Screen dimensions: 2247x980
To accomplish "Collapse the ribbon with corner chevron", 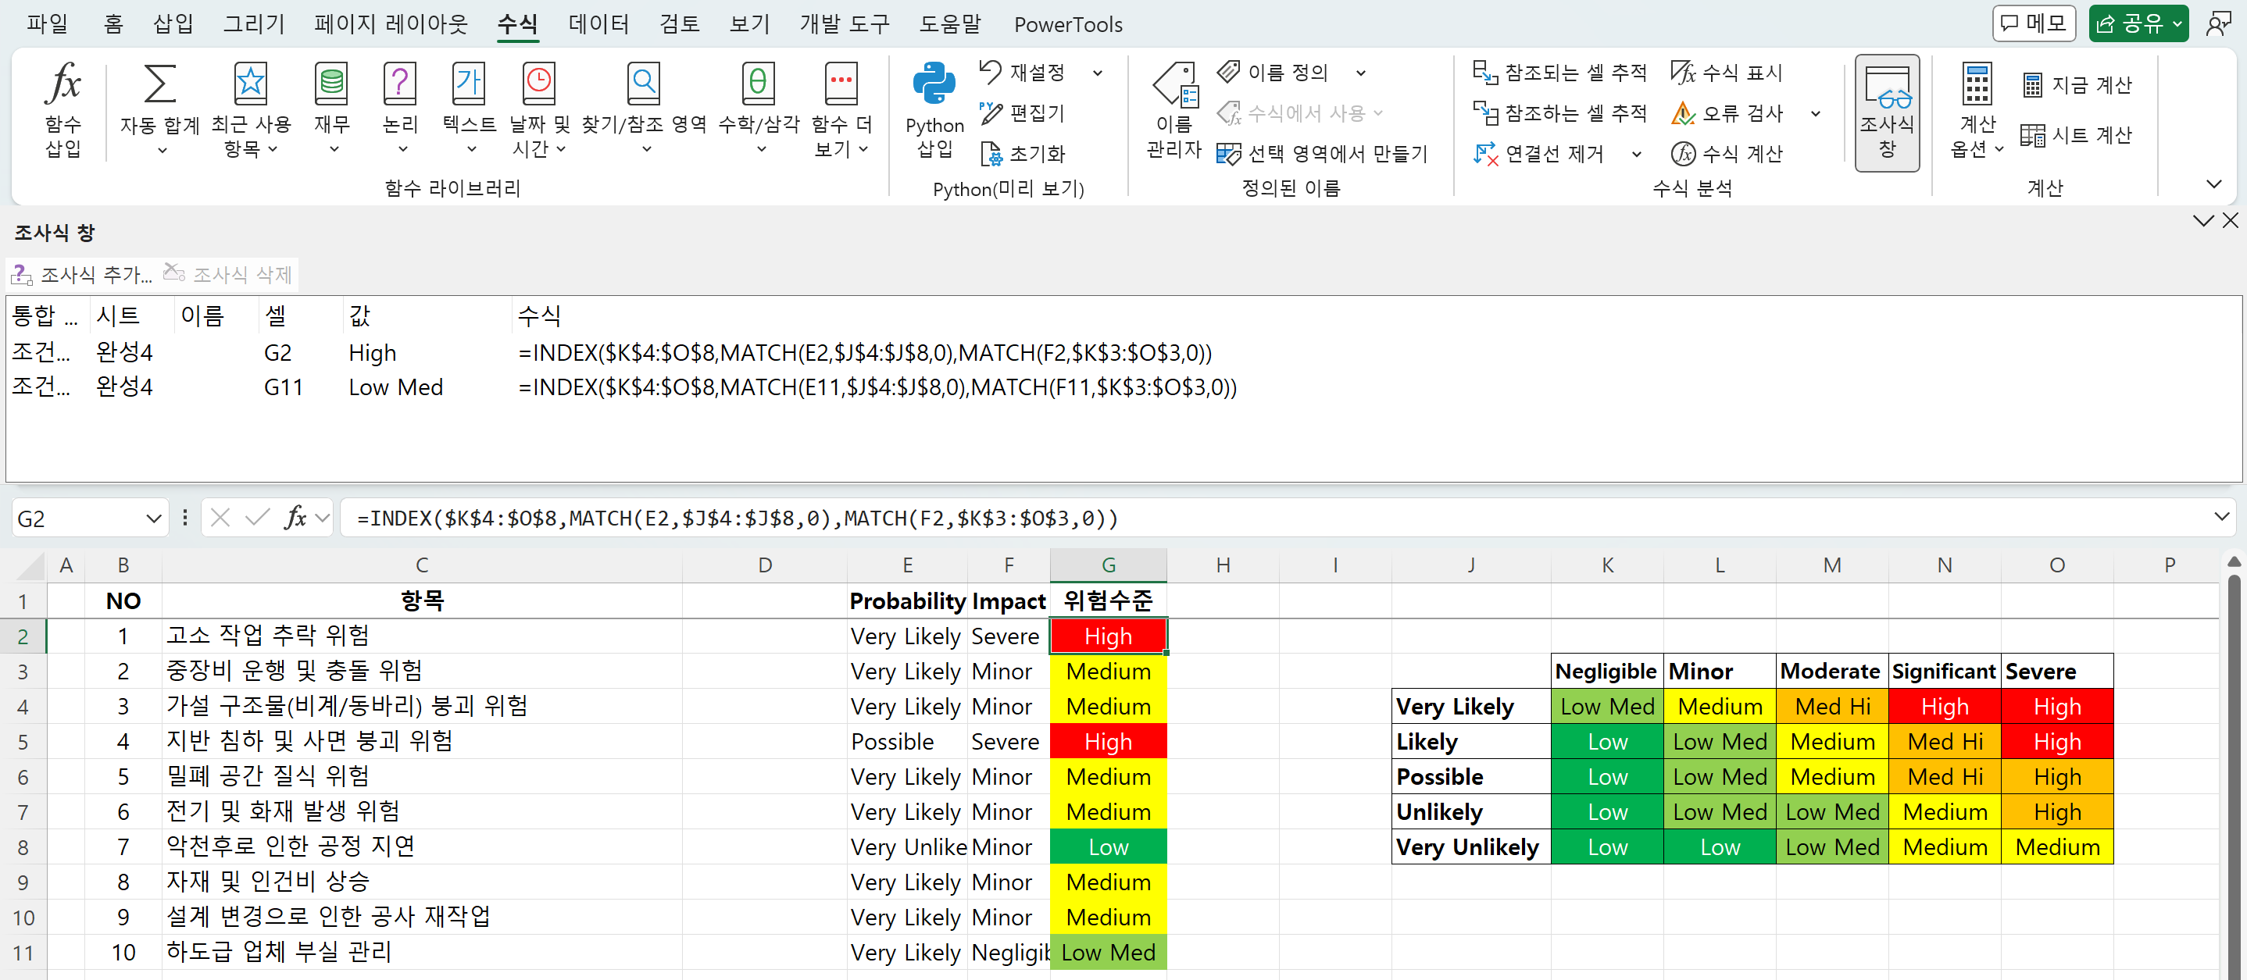I will click(2213, 184).
